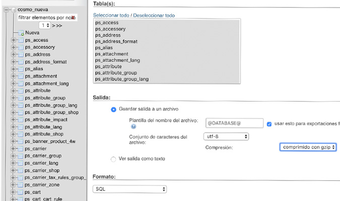The height and width of the screenshot is (201, 340).
Task: Click the ps_attribute_shop table icon
Action: point(21,134)
